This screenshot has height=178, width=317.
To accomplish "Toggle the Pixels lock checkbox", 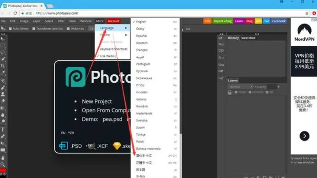I will click(236, 92).
